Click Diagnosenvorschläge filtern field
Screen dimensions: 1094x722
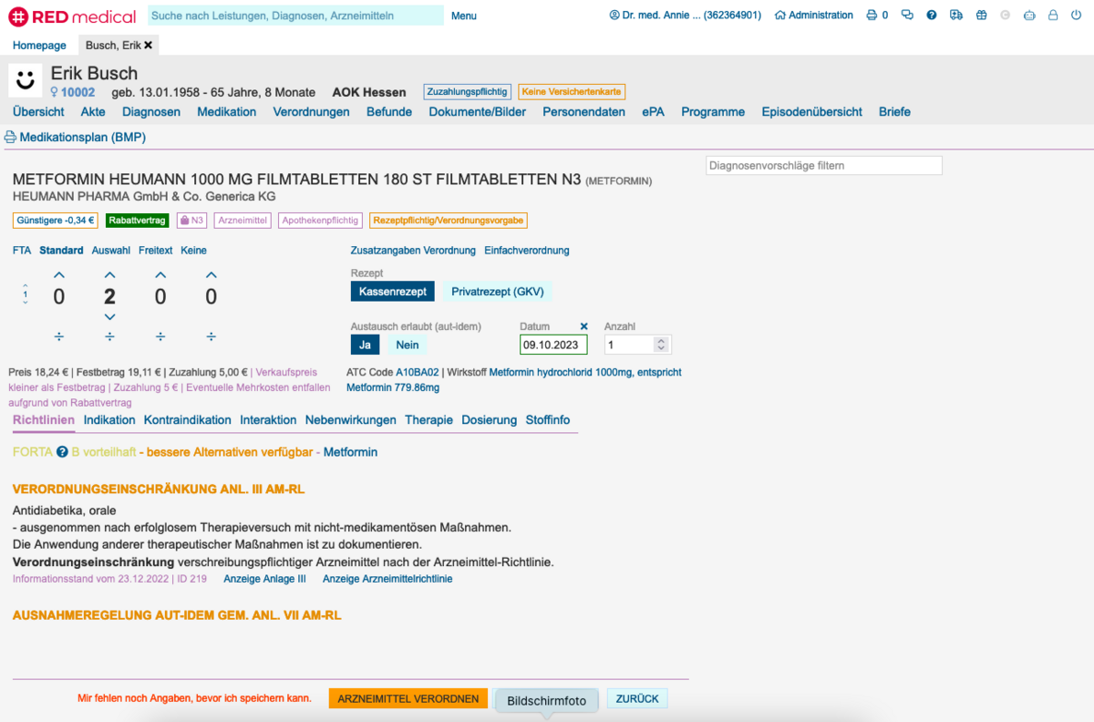[x=824, y=166]
